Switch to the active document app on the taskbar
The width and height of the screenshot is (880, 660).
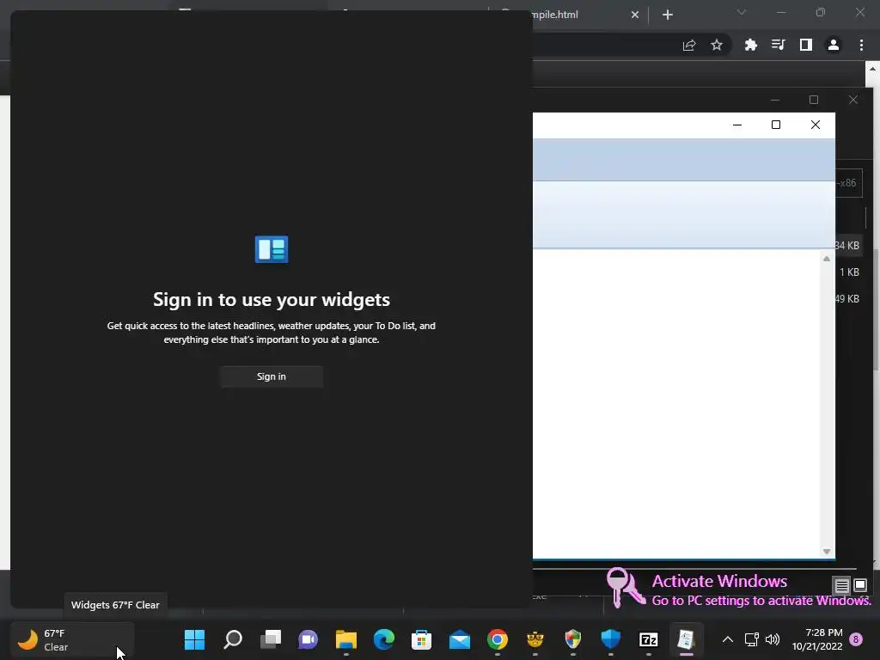(687, 639)
